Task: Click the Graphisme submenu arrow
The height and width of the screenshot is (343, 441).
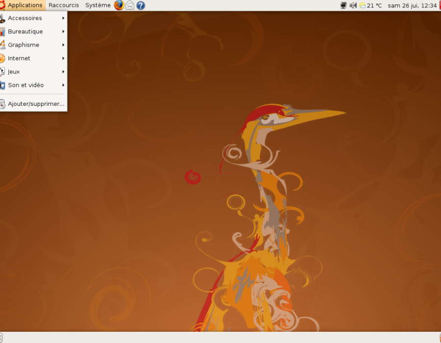Action: (x=63, y=45)
